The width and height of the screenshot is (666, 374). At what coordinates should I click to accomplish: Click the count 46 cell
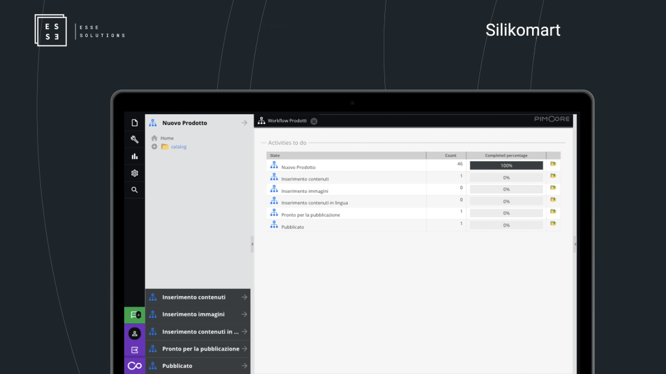coord(446,164)
